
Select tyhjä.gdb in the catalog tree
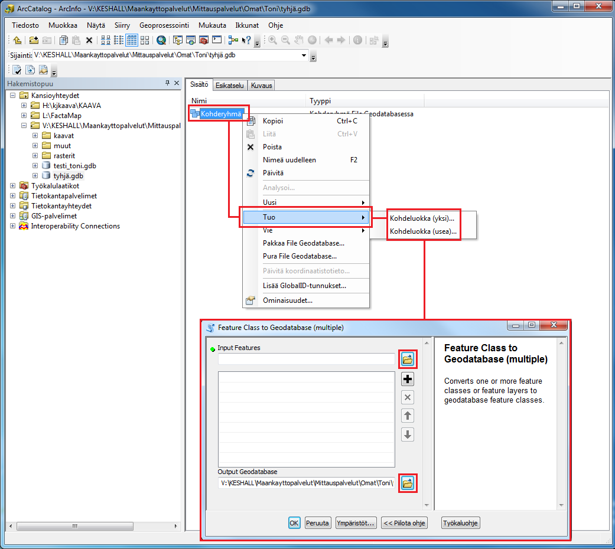click(69, 175)
